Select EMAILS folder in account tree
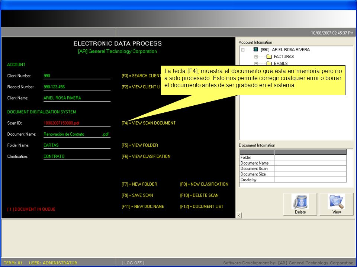This screenshot has height=267, width=357. [x=280, y=63]
